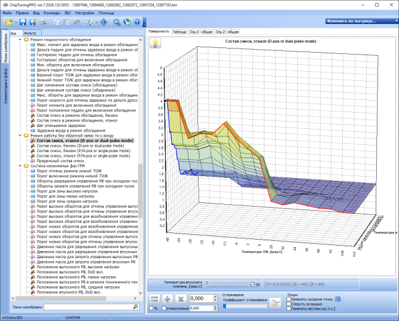The width and height of the screenshot is (399, 321).
Task: Click the tree horizontal scrollbar right arrow
Action: point(135,298)
